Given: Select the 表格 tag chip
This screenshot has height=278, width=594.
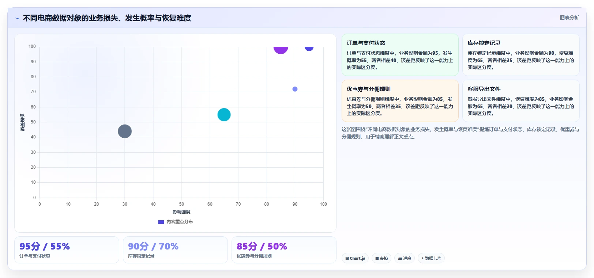Looking at the screenshot, I should [381, 258].
